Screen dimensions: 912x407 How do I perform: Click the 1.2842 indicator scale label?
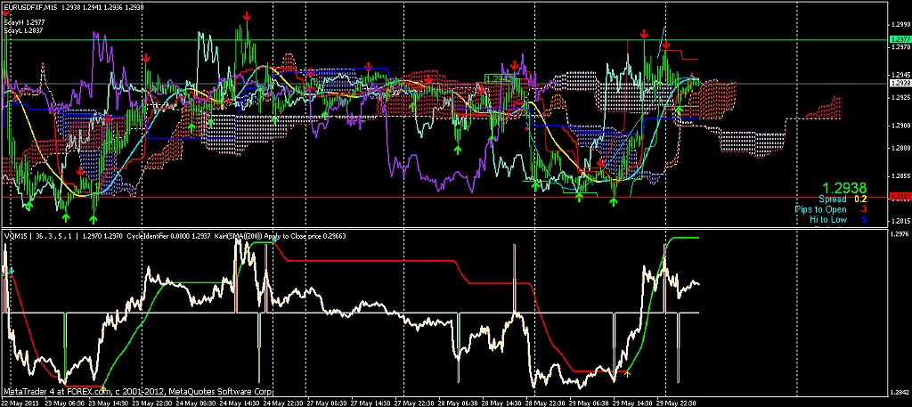900,392
